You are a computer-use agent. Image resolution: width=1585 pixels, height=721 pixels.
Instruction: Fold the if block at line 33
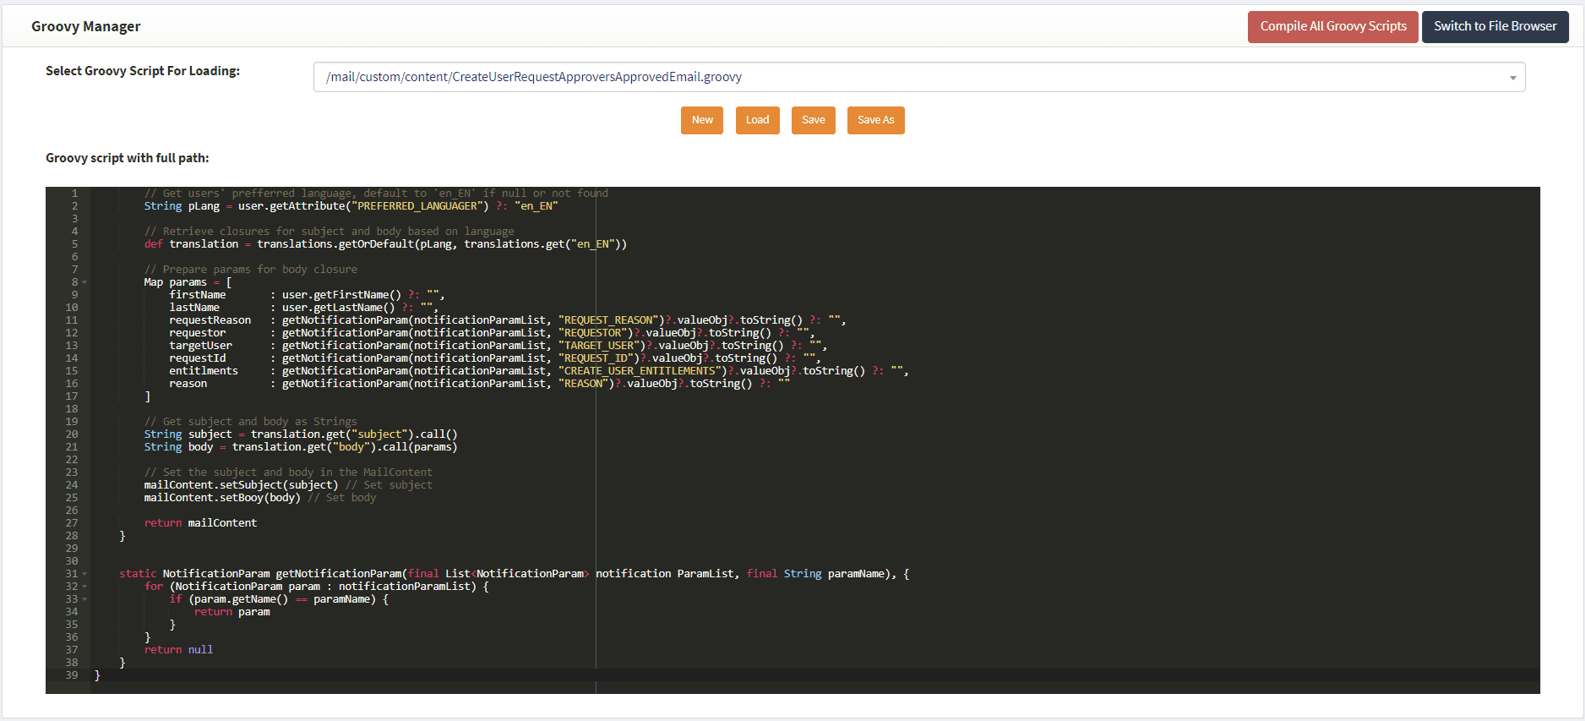[84, 599]
